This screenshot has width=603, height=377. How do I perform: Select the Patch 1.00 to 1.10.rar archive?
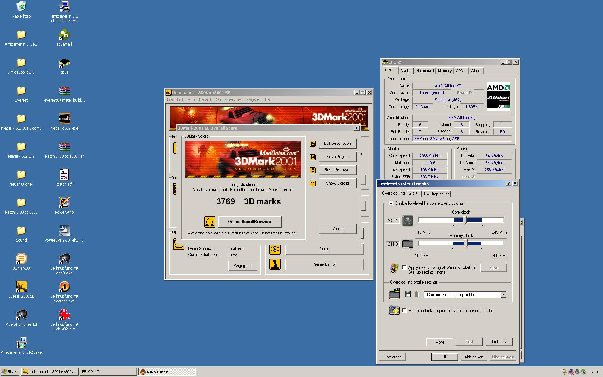(x=64, y=147)
